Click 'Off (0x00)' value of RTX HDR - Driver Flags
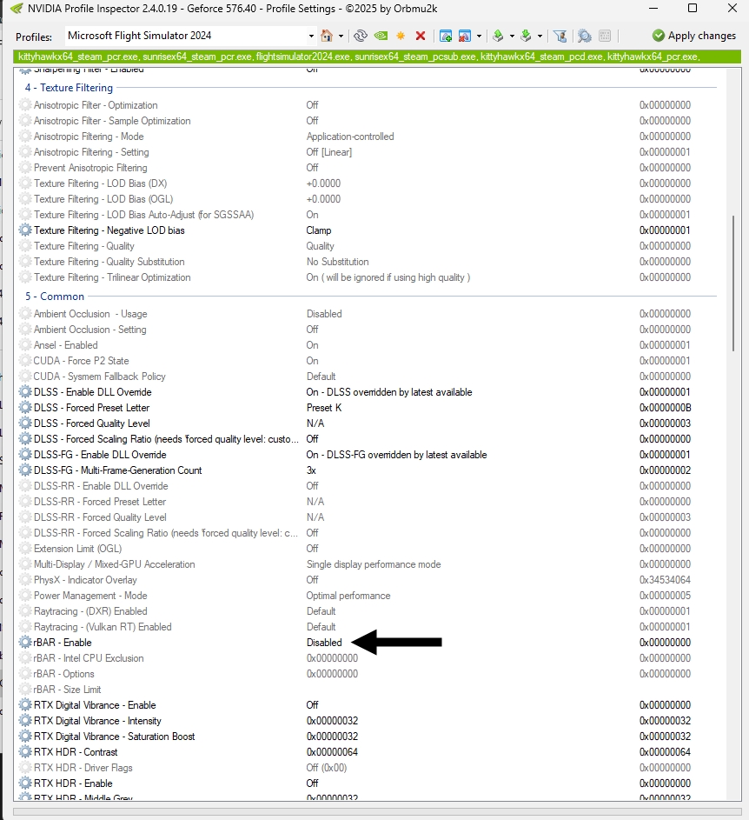The width and height of the screenshot is (749, 820). coord(327,768)
